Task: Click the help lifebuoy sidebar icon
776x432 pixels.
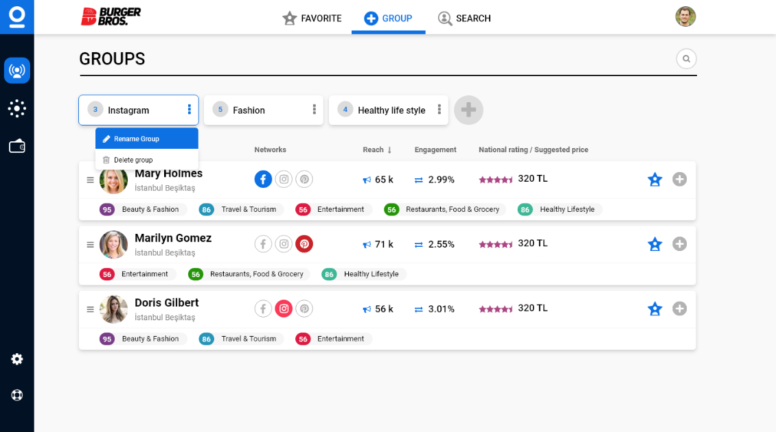Action: tap(17, 395)
